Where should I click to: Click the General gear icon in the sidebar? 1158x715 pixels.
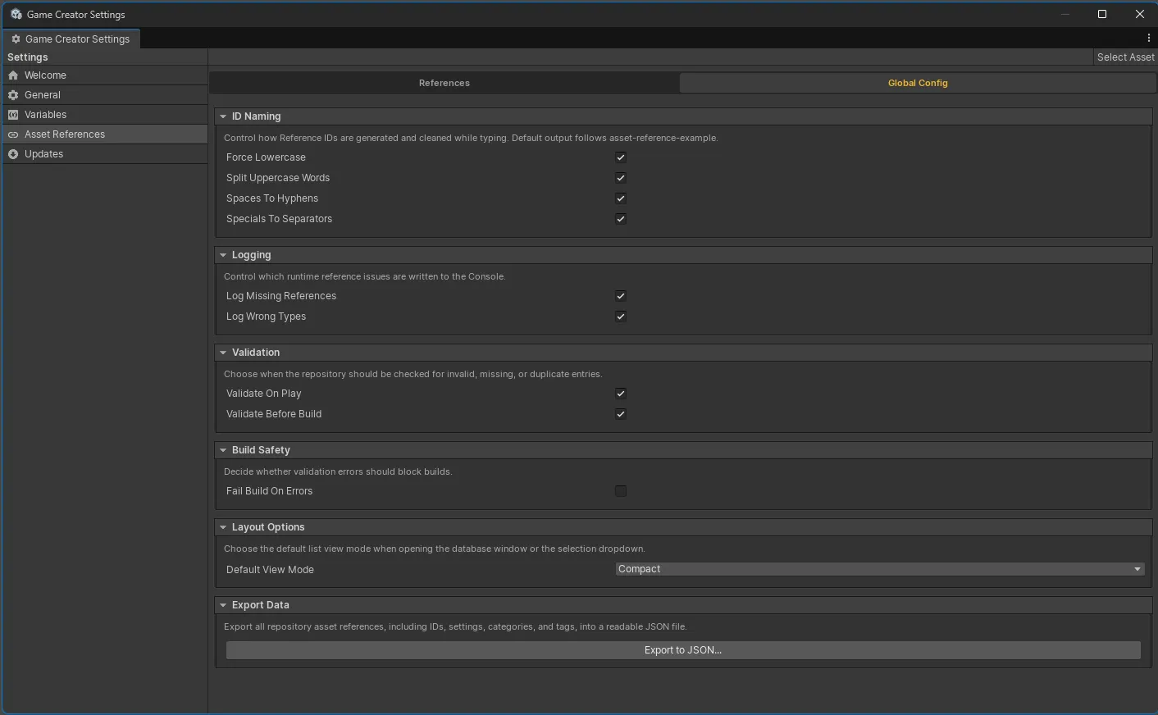[13, 95]
